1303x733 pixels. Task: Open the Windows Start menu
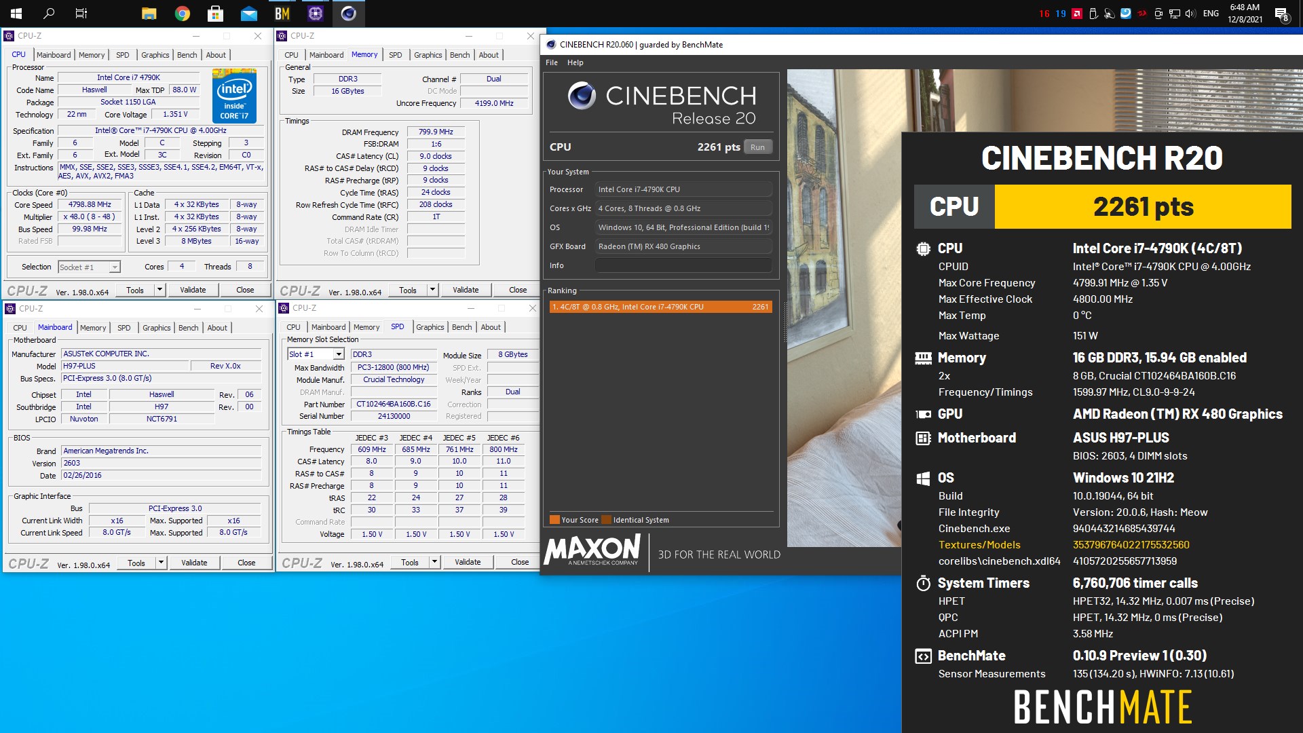tap(16, 13)
